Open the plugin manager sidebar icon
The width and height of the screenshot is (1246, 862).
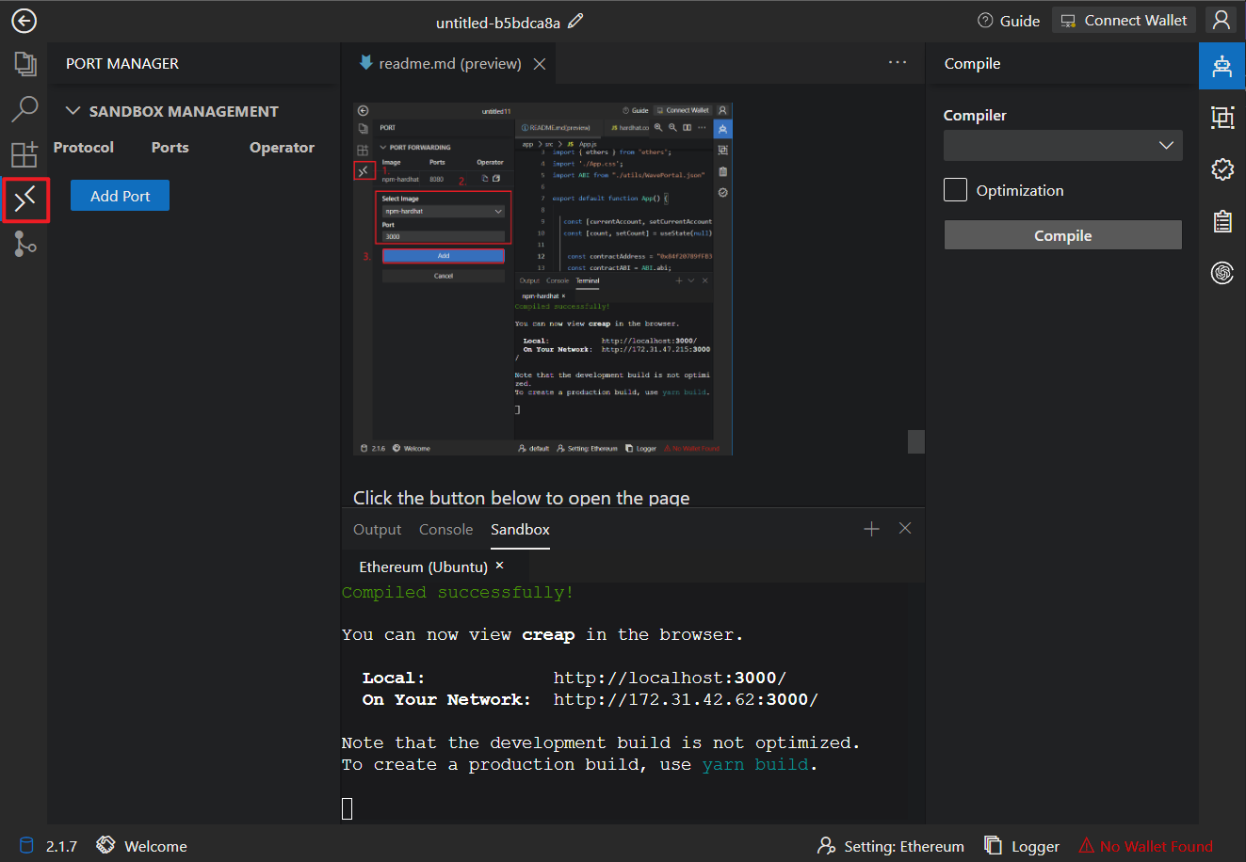[24, 154]
